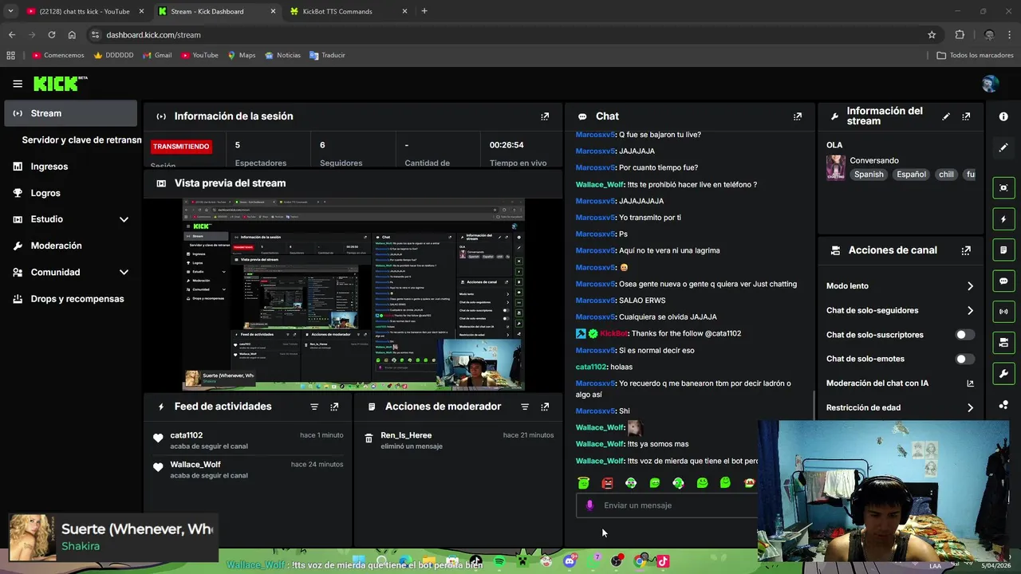Open the hamburger menu beside the Kick logo

pos(18,84)
